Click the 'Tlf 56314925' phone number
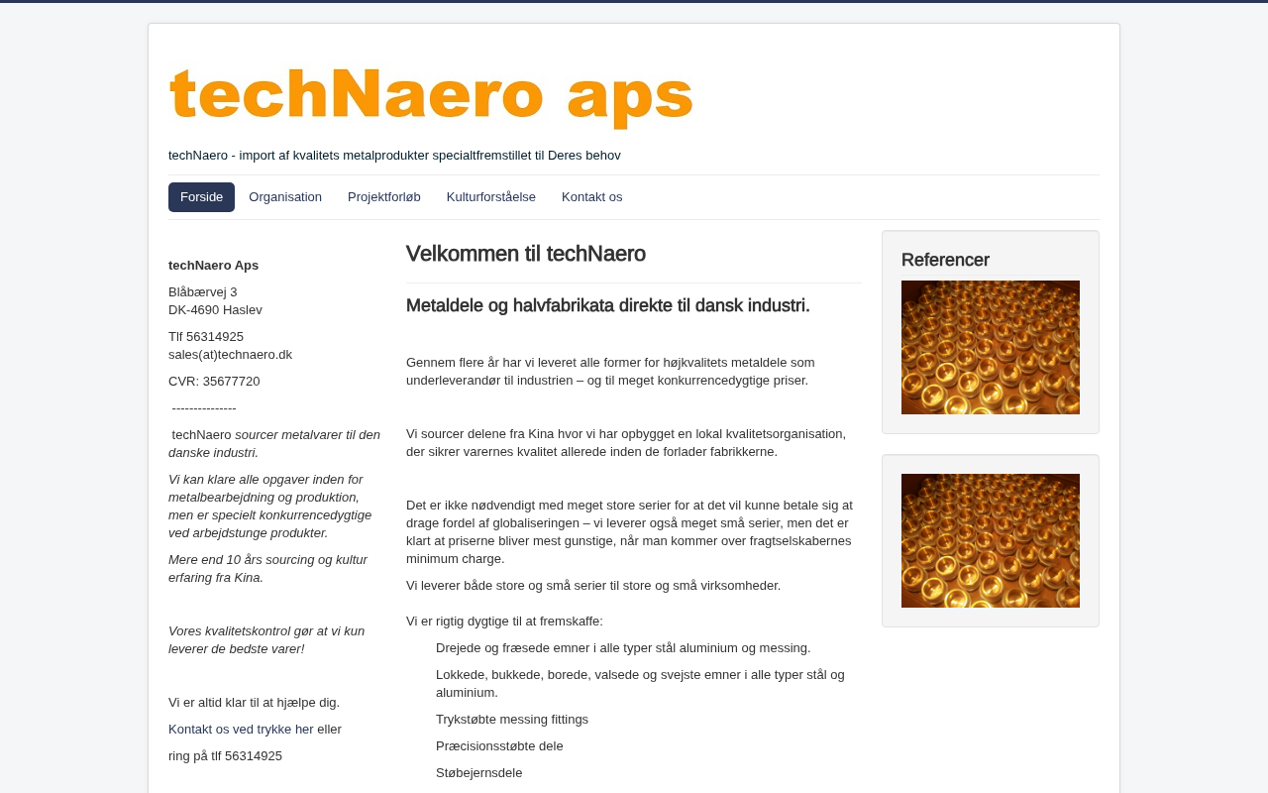Screen dimensions: 1268x793 pos(206,337)
